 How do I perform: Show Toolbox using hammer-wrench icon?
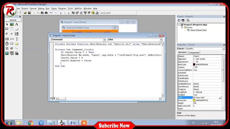89,13
